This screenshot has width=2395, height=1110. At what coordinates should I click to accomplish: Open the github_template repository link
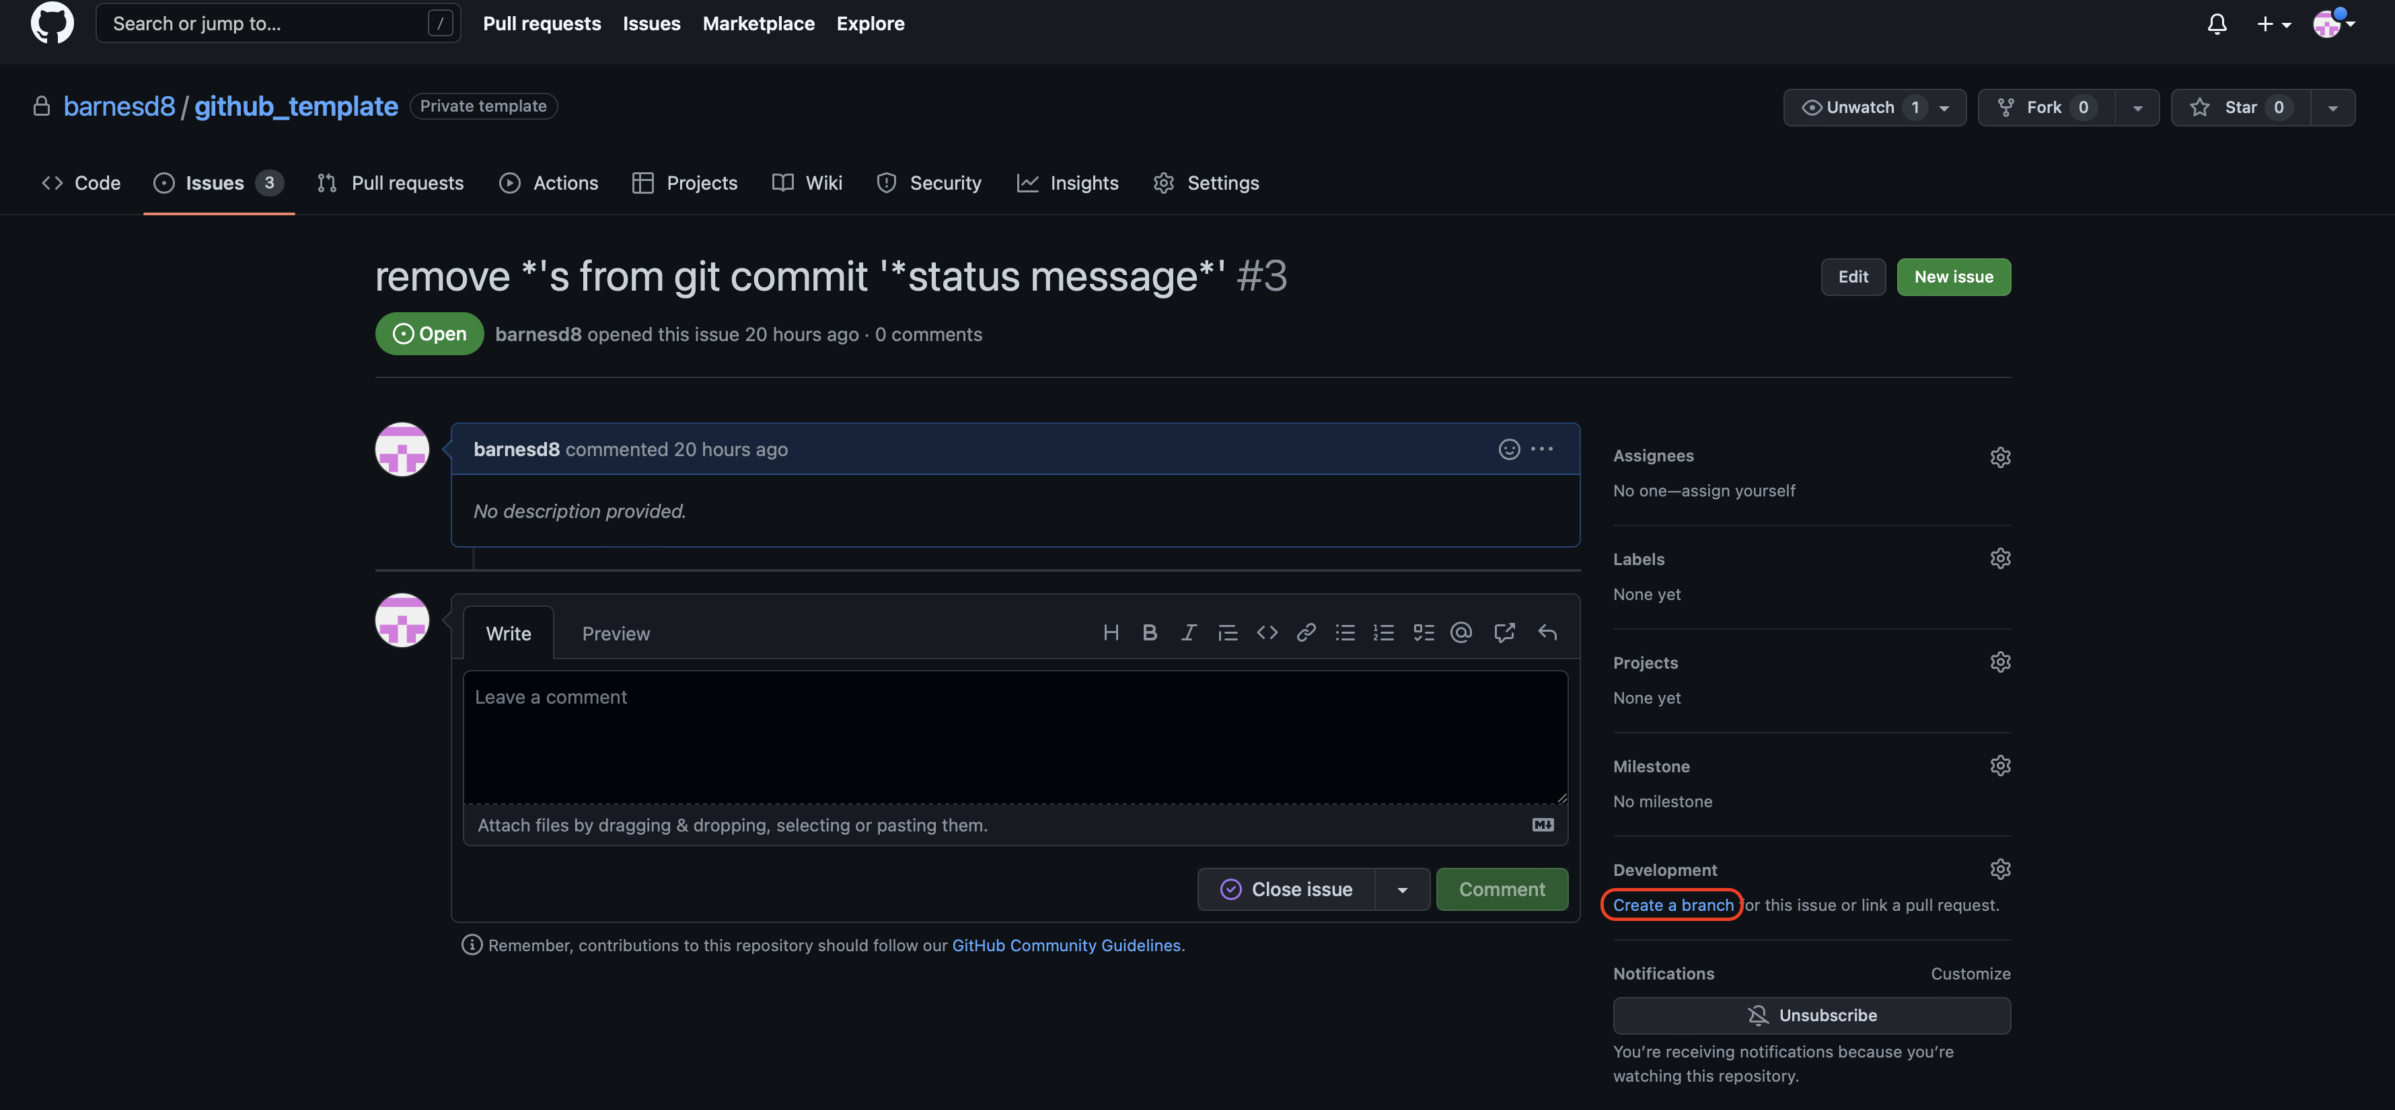(295, 106)
